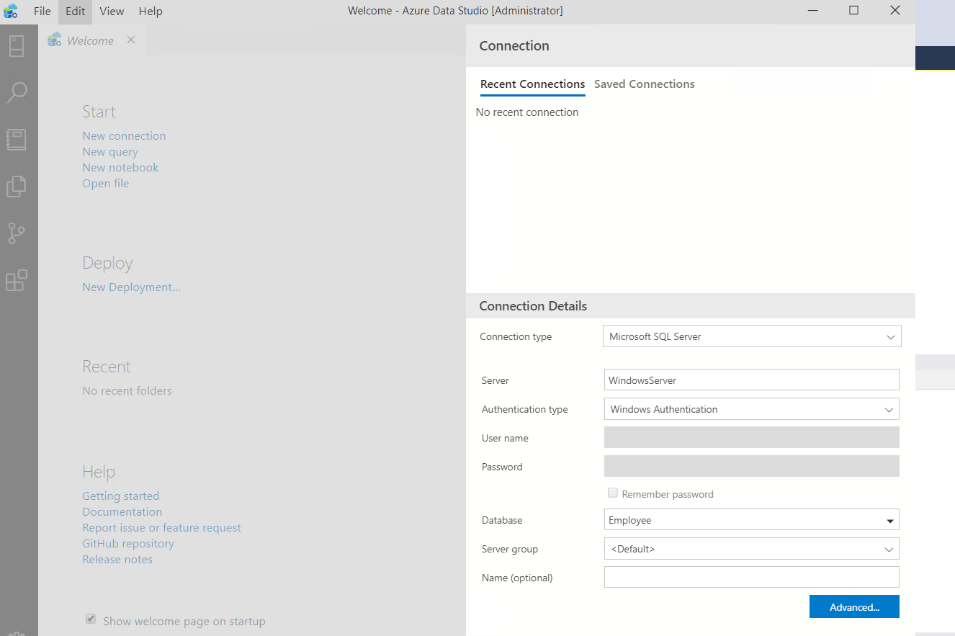The image size is (955, 636).
Task: Toggle the Remember password checkbox
Action: pyautogui.click(x=613, y=493)
